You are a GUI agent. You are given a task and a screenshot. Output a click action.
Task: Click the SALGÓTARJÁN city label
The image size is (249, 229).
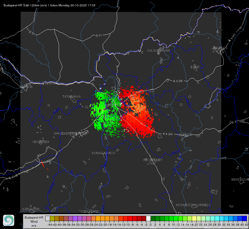coord(158,51)
